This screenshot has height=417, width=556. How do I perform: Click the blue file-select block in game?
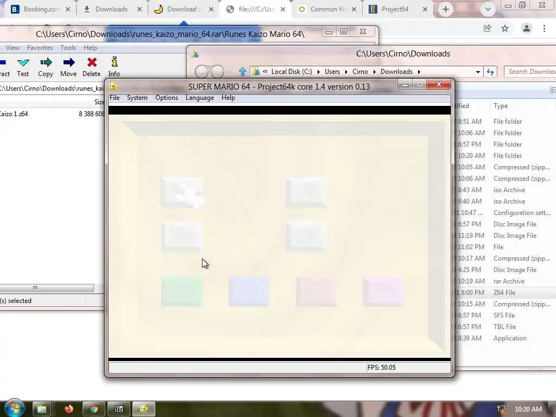[x=249, y=292]
